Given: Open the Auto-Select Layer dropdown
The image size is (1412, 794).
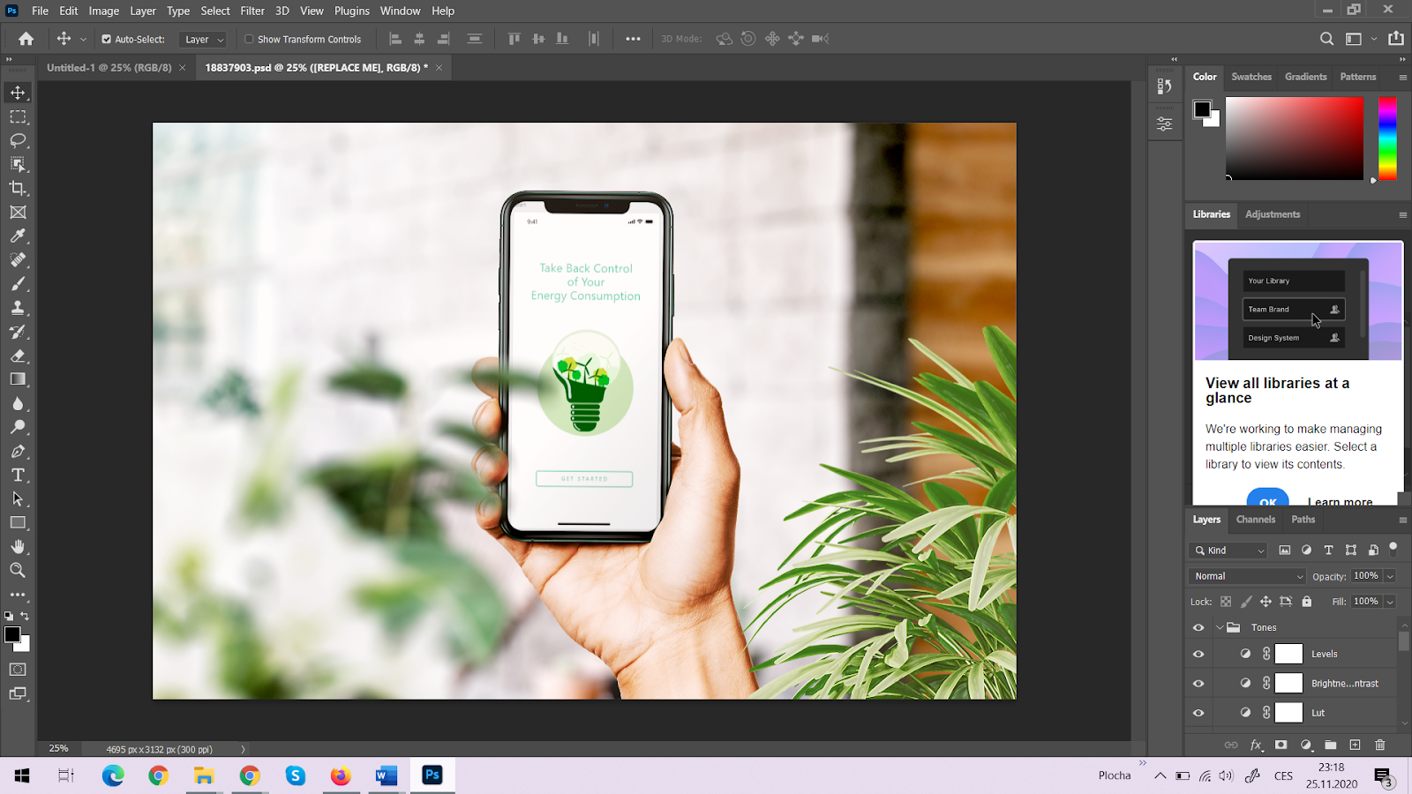Looking at the screenshot, I should click(x=203, y=39).
